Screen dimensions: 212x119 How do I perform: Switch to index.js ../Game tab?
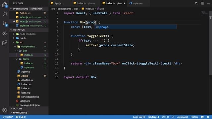coord(86,3)
